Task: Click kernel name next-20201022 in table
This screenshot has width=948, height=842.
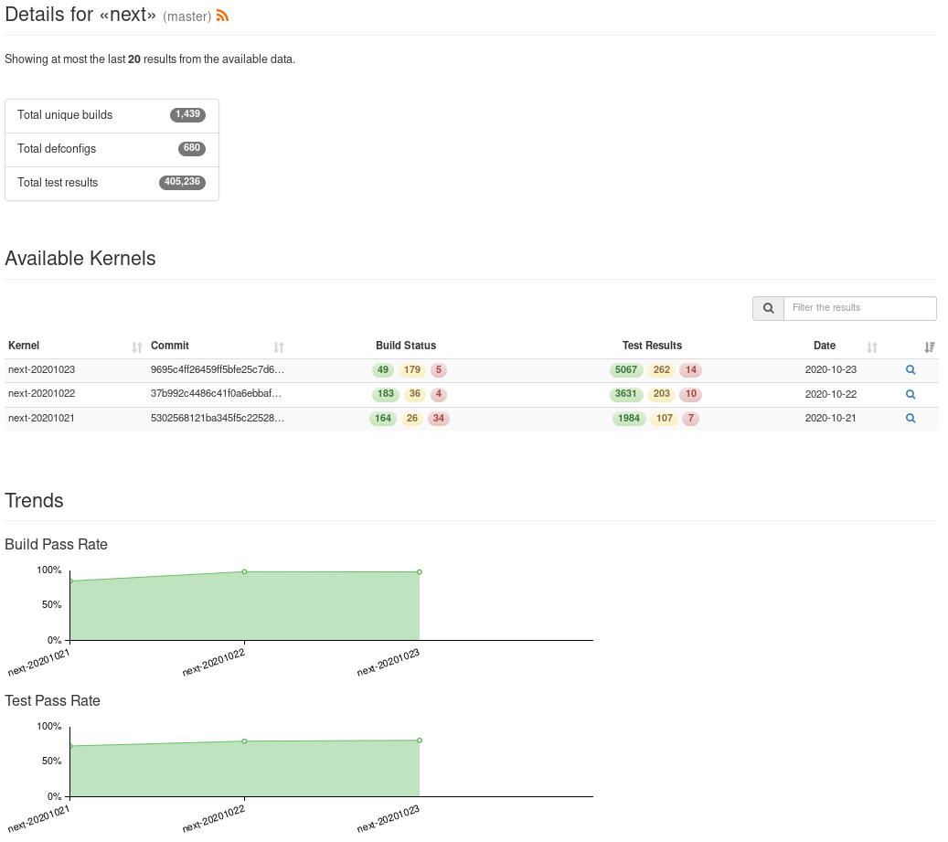Action: pos(42,393)
